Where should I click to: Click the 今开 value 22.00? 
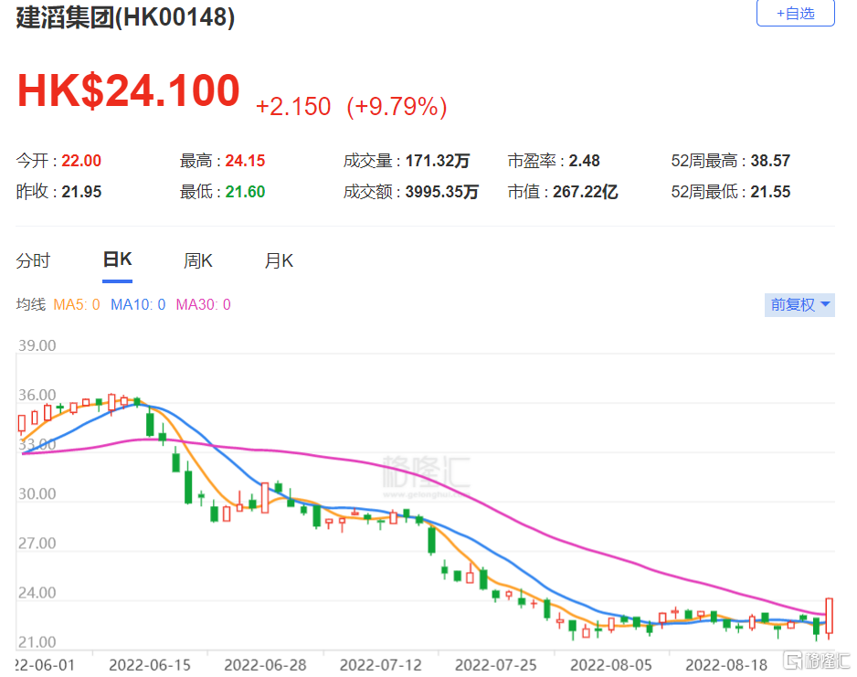(x=81, y=161)
